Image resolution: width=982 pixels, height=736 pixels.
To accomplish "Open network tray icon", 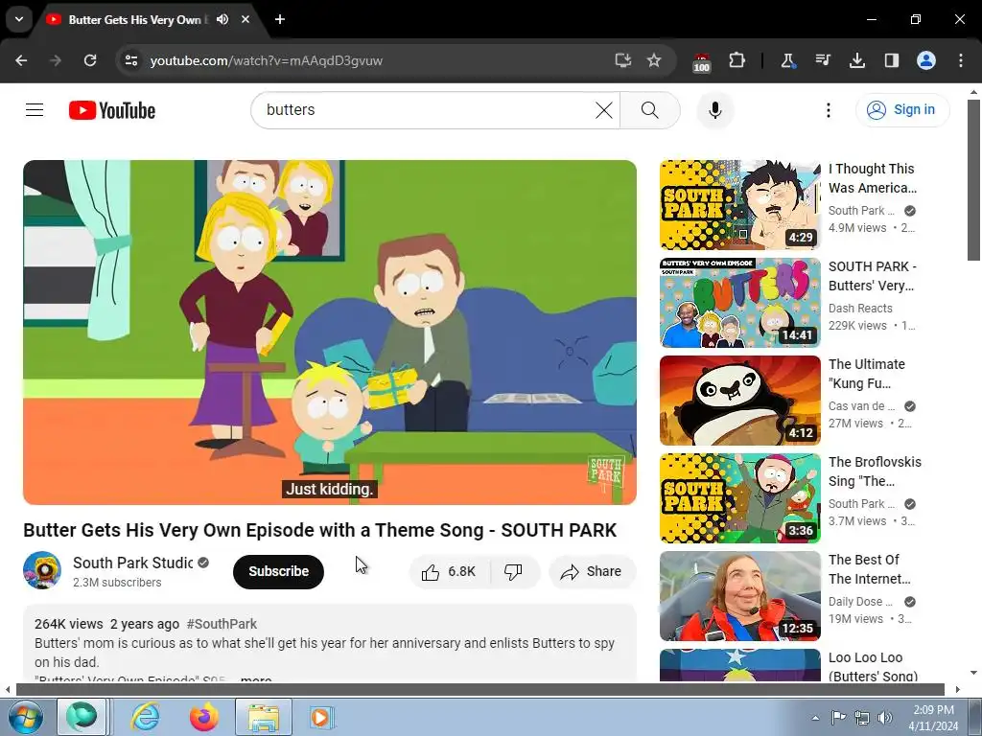I will pos(862,718).
